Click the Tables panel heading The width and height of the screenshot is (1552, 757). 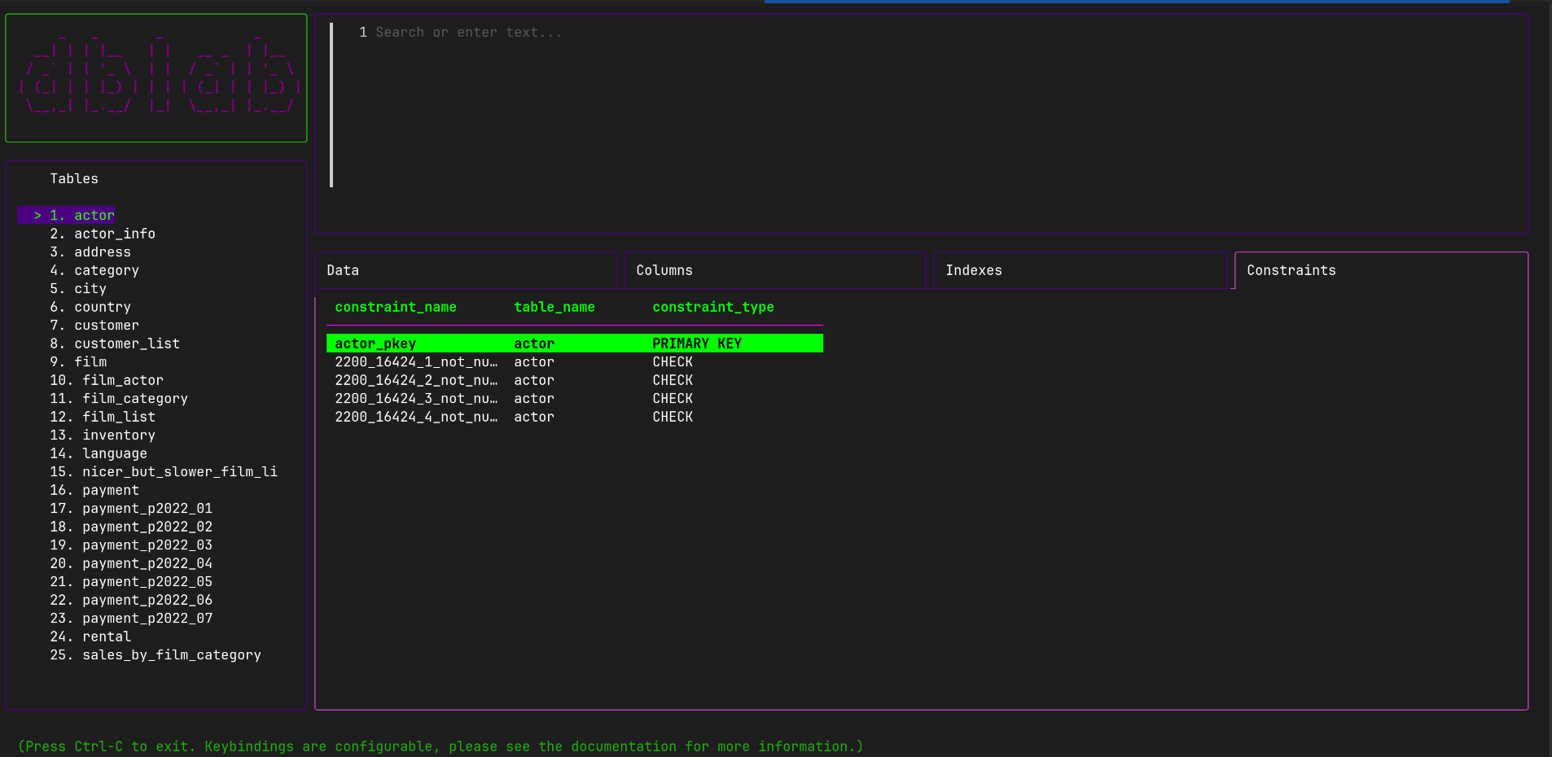(x=74, y=179)
